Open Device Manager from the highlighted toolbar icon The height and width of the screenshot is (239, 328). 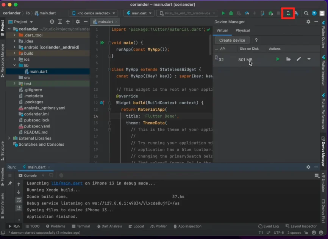pyautogui.click(x=288, y=13)
